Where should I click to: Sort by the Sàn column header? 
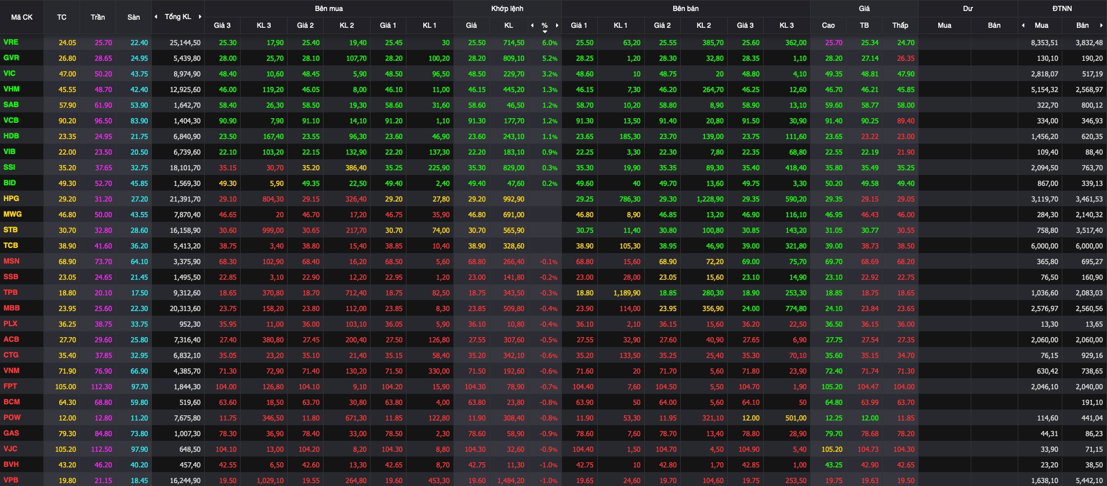click(133, 17)
